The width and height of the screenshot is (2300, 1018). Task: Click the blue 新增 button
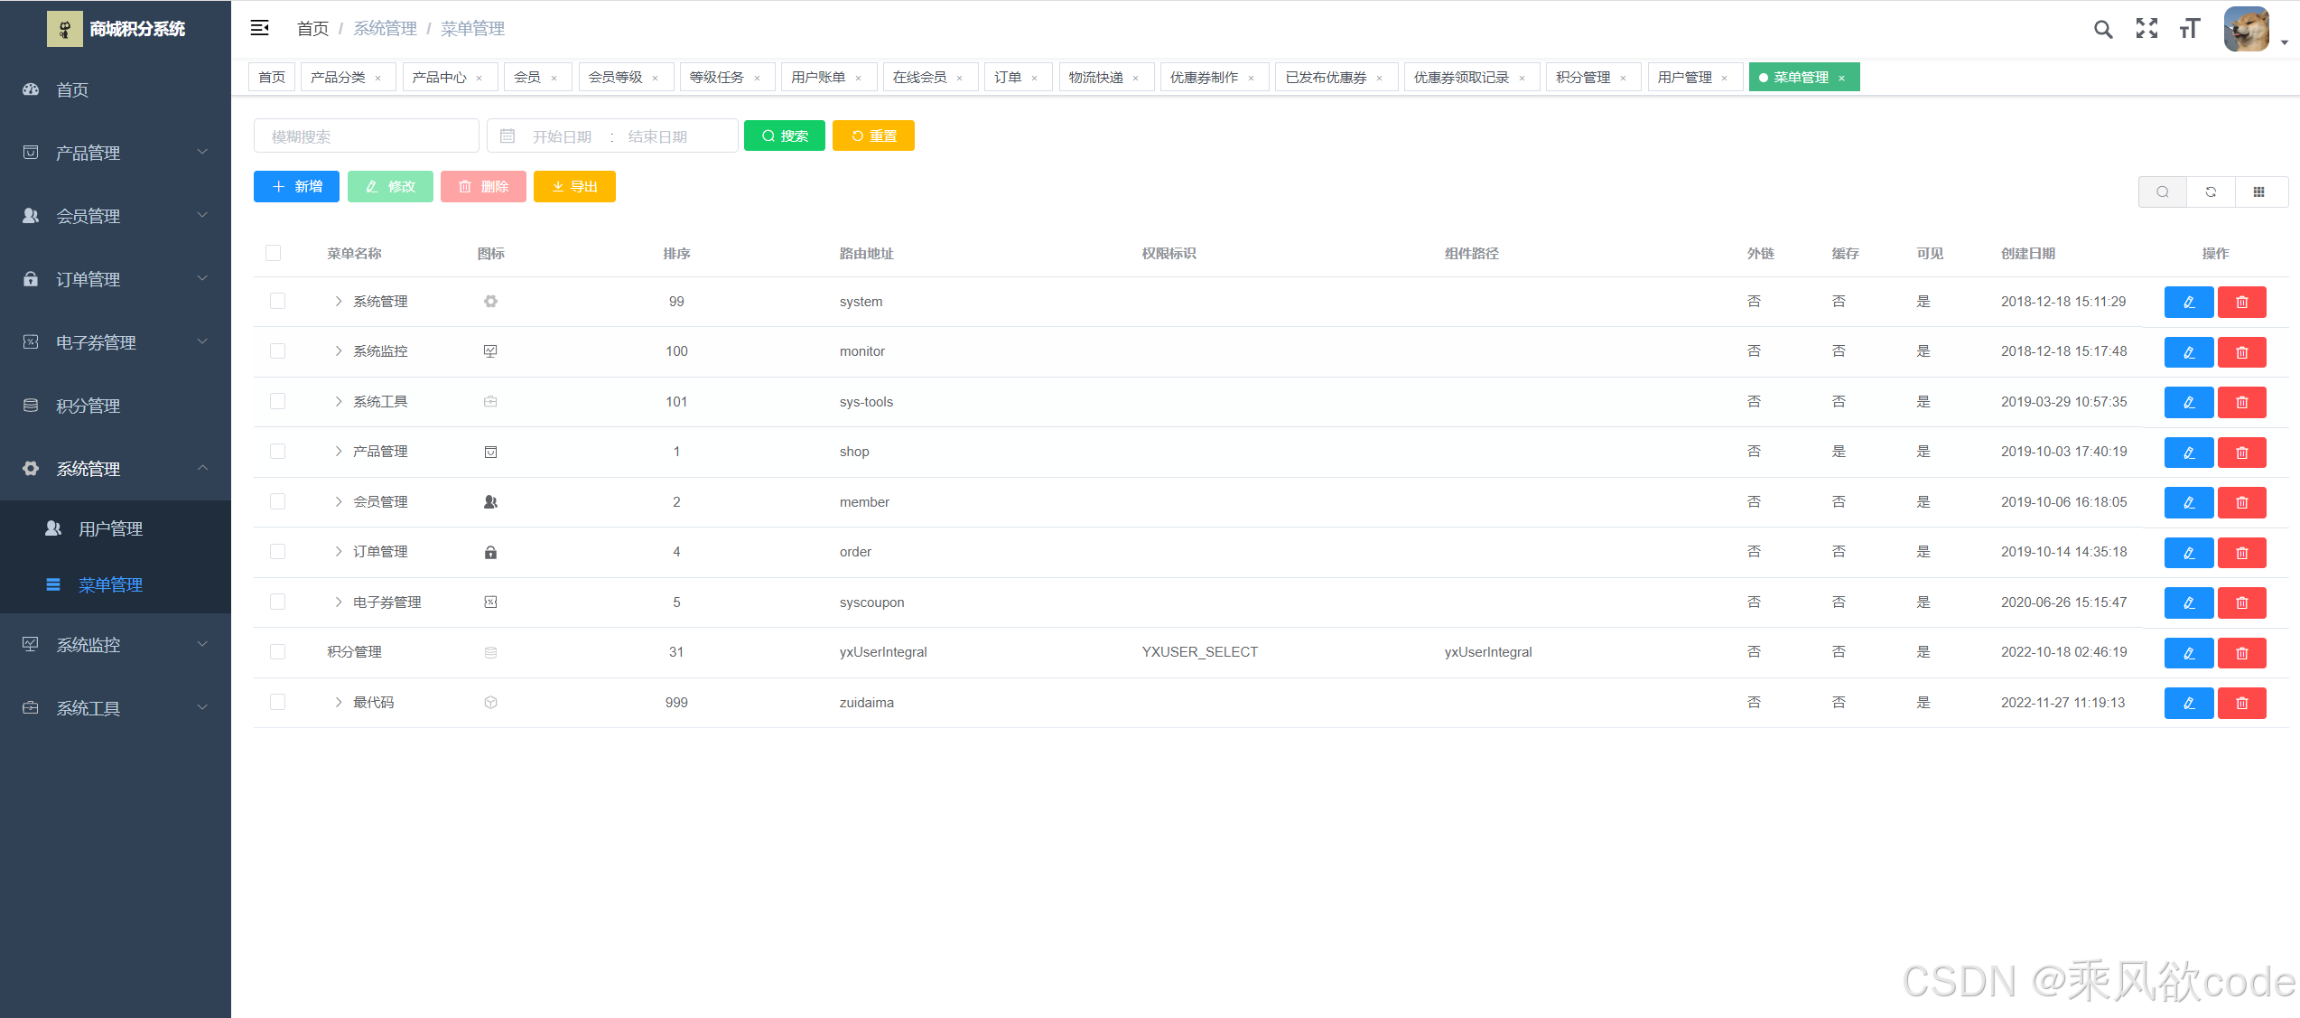(x=296, y=187)
